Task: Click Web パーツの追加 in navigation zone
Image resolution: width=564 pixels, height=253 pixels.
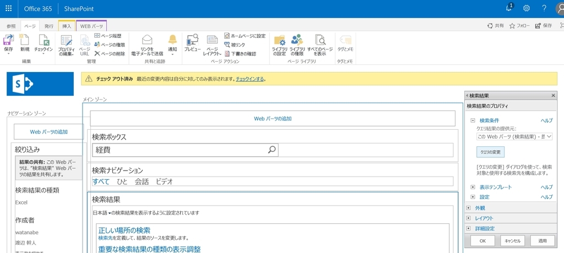Action: (x=48, y=132)
